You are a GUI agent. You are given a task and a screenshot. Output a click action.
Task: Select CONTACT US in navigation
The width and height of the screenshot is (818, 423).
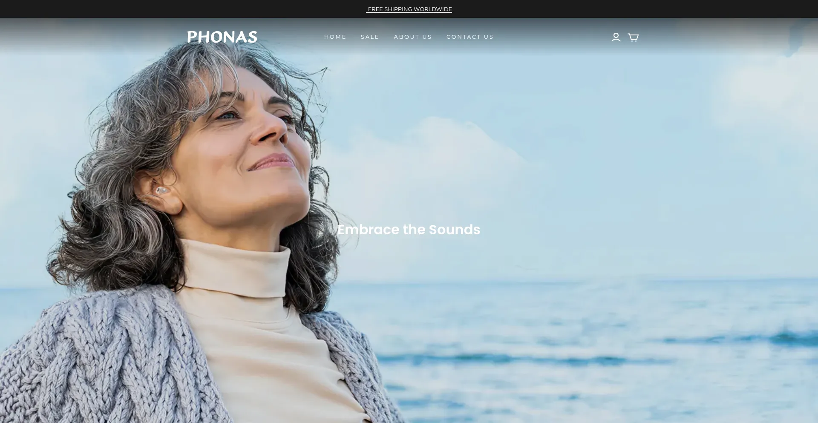469,37
